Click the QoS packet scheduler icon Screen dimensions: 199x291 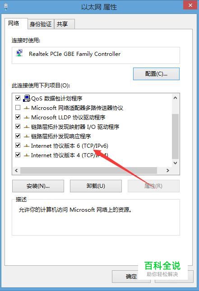(27, 98)
